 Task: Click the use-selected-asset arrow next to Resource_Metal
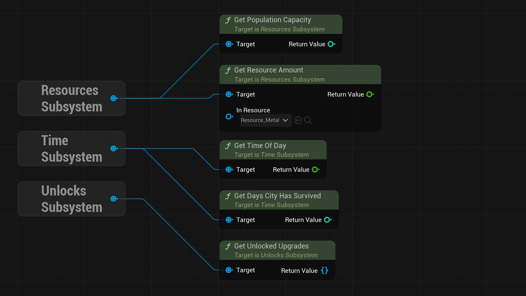click(x=298, y=120)
